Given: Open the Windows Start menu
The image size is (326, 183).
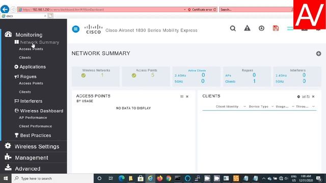Looking at the screenshot, I should coord(6,178).
